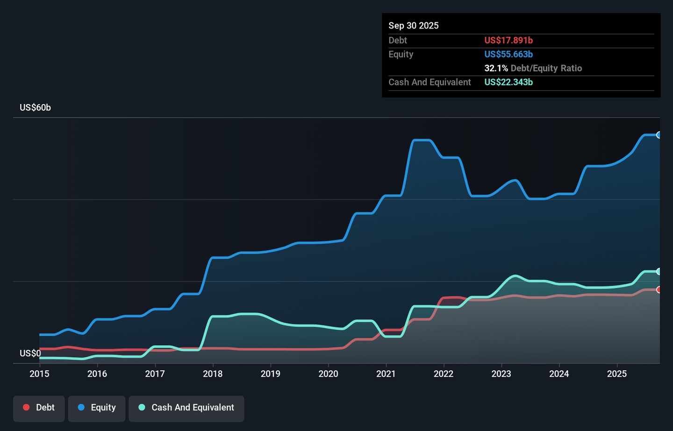
Task: Click the 2021 year tick label
Action: point(386,374)
